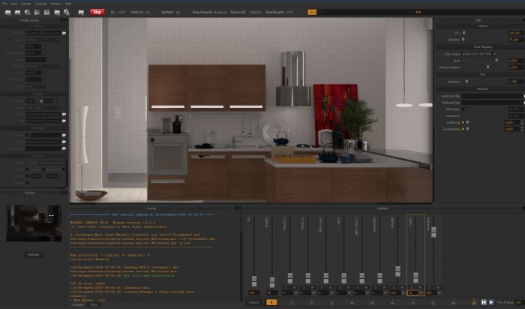This screenshot has height=309, width=525.
Task: Close the Console panel
Action: (x=240, y=208)
